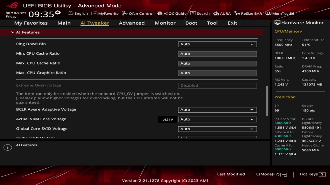The height and width of the screenshot is (185, 330).
Task: Click the 4200 MHz DRAM frequency value
Action: point(311,71)
